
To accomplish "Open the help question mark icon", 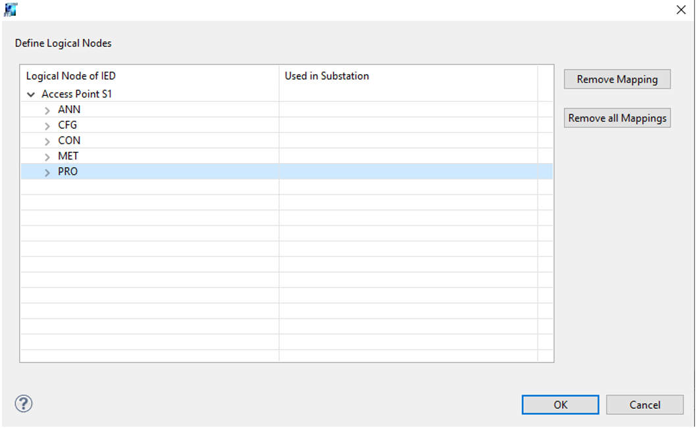I will pyautogui.click(x=24, y=404).
